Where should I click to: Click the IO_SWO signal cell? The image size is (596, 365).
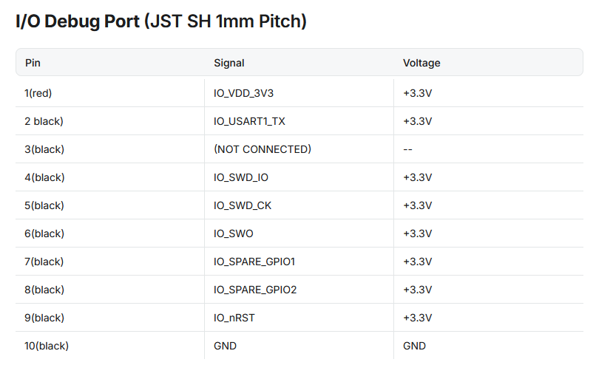click(234, 233)
